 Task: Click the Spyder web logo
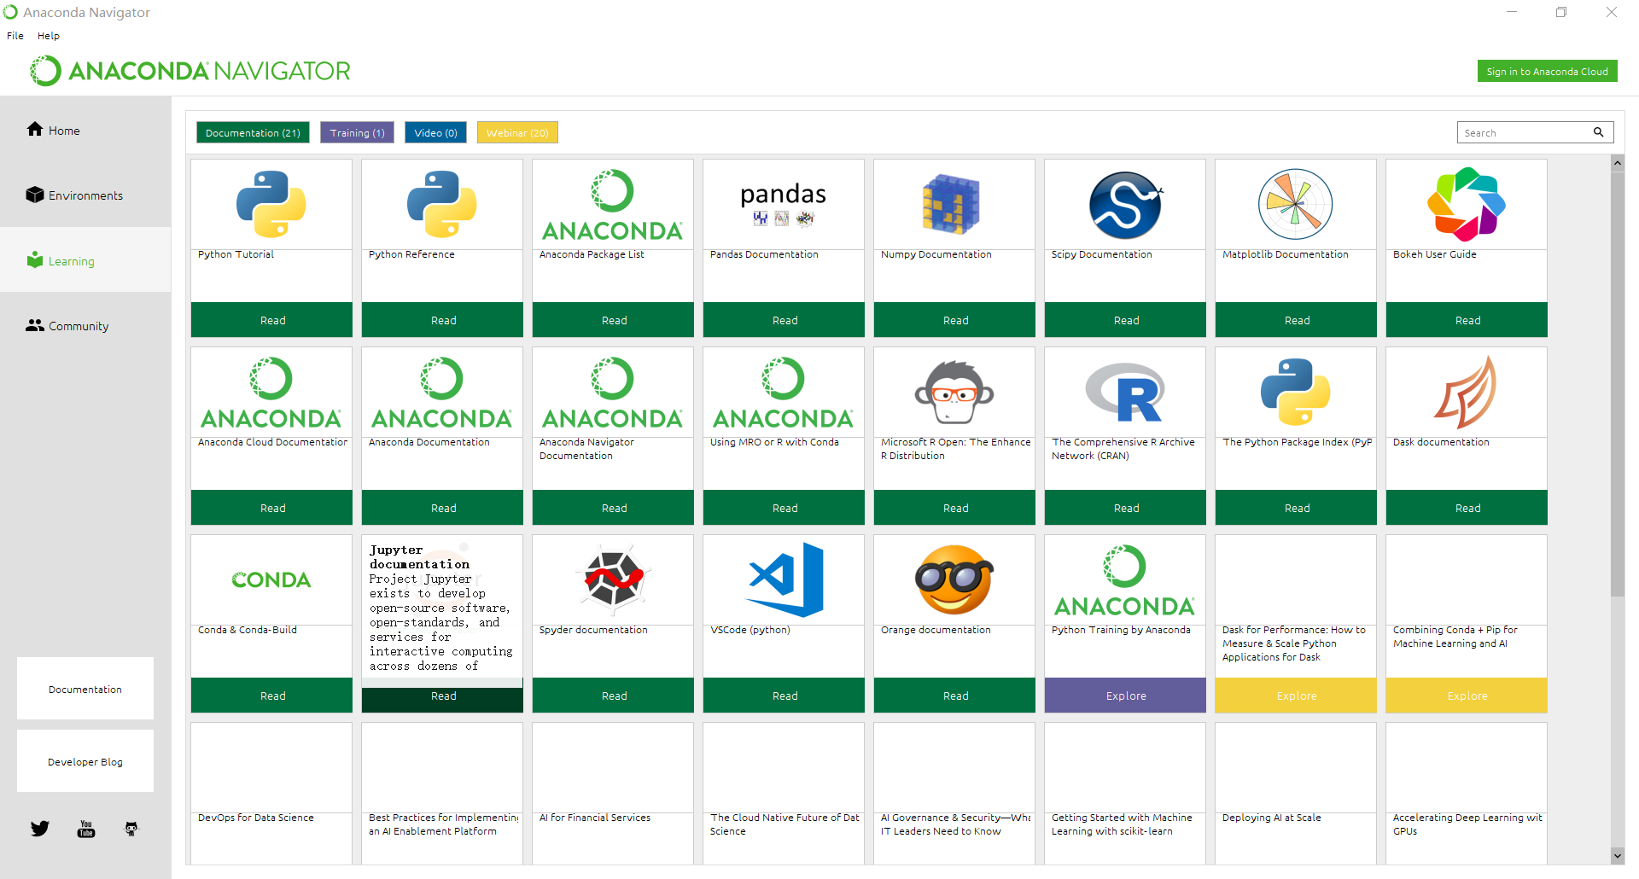(x=613, y=580)
